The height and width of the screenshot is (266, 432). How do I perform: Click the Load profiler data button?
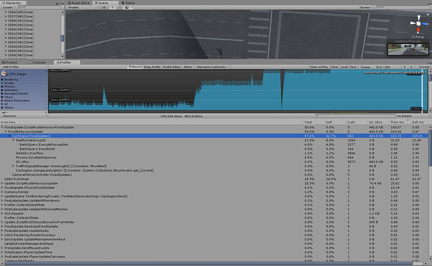(344, 67)
